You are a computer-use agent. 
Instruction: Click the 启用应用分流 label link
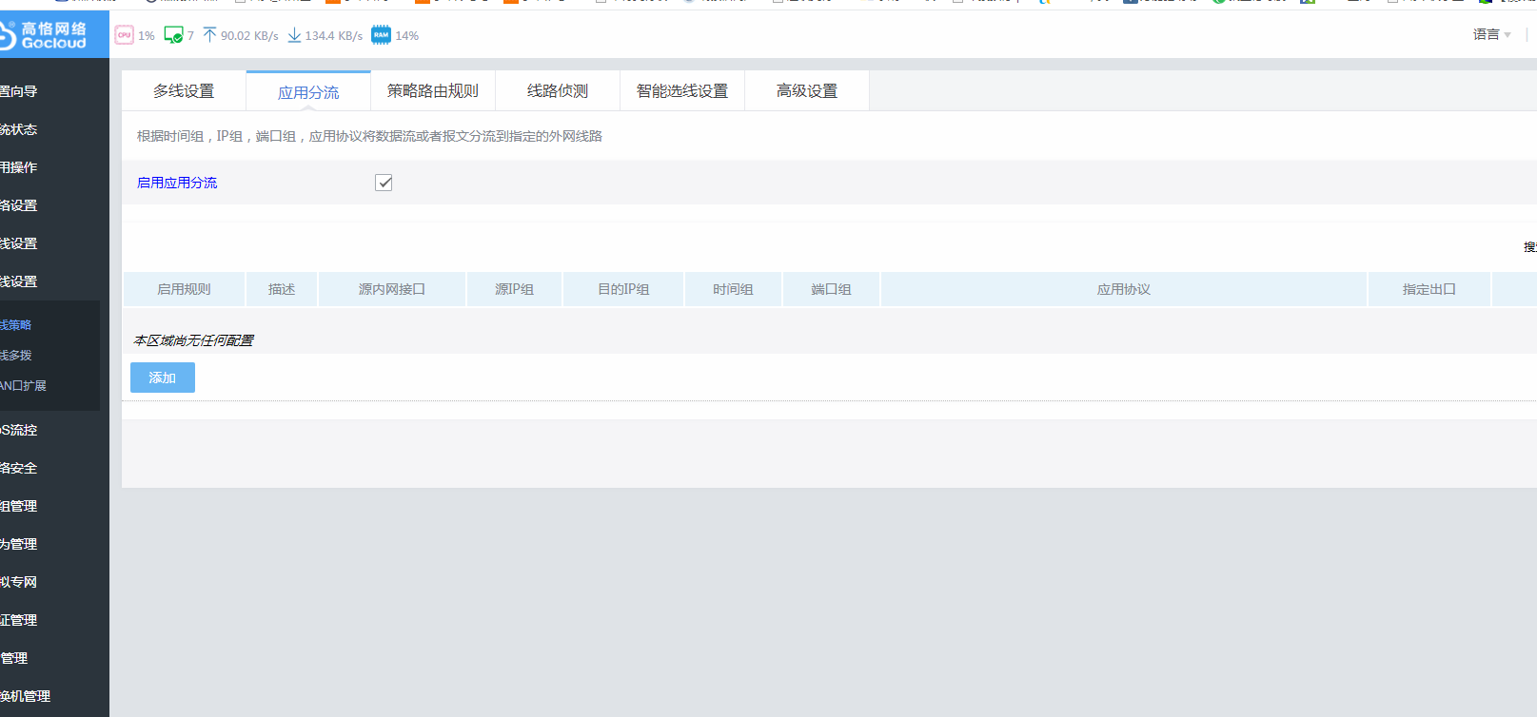pyautogui.click(x=177, y=183)
